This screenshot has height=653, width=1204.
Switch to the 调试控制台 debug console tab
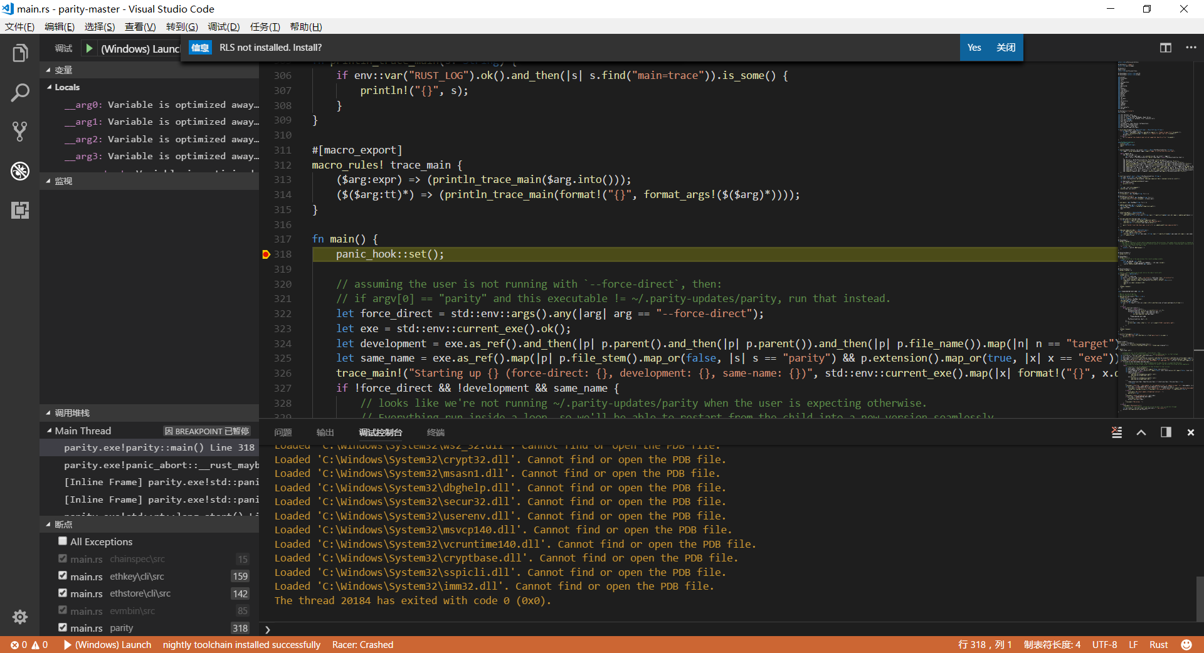380,432
